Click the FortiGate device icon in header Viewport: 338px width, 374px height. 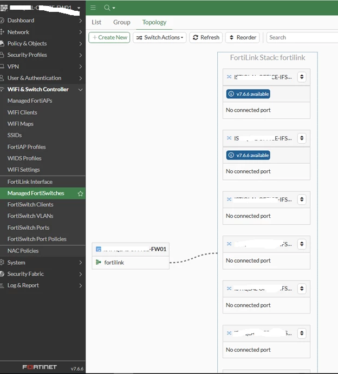4,8
